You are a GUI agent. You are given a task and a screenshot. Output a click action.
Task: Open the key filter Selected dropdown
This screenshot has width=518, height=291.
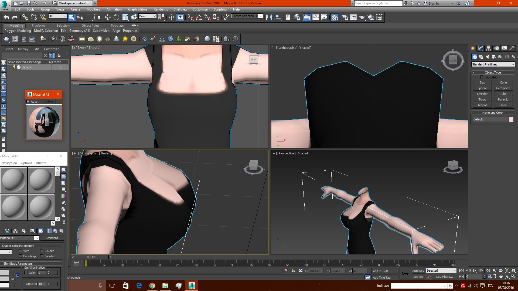click(x=441, y=271)
